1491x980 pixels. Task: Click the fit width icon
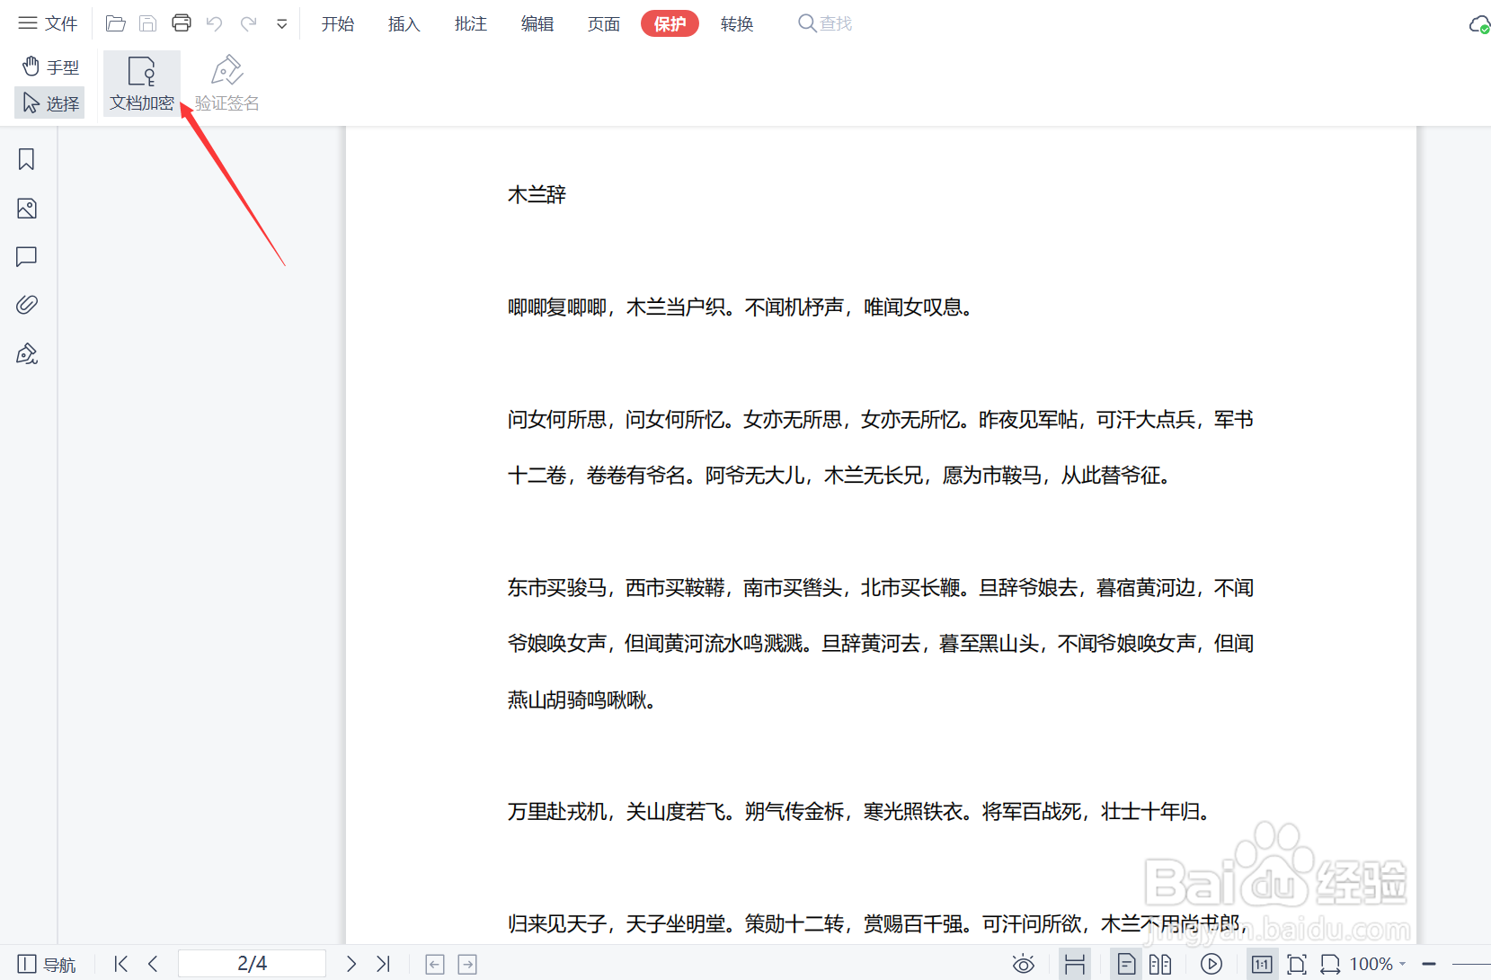pos(1330,965)
